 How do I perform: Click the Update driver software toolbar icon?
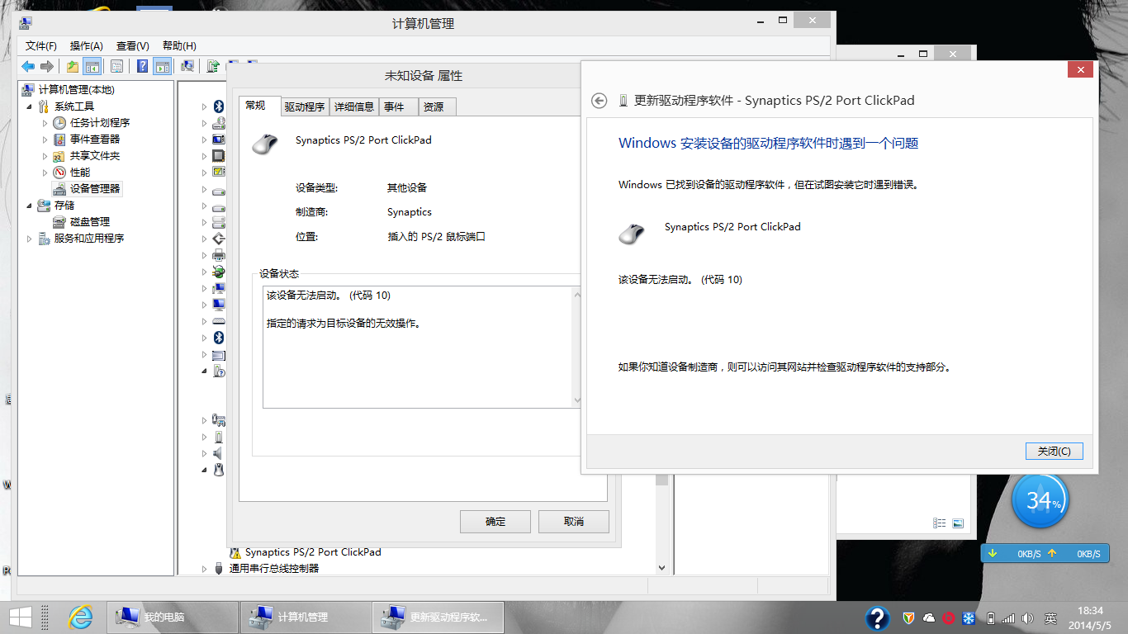click(213, 66)
